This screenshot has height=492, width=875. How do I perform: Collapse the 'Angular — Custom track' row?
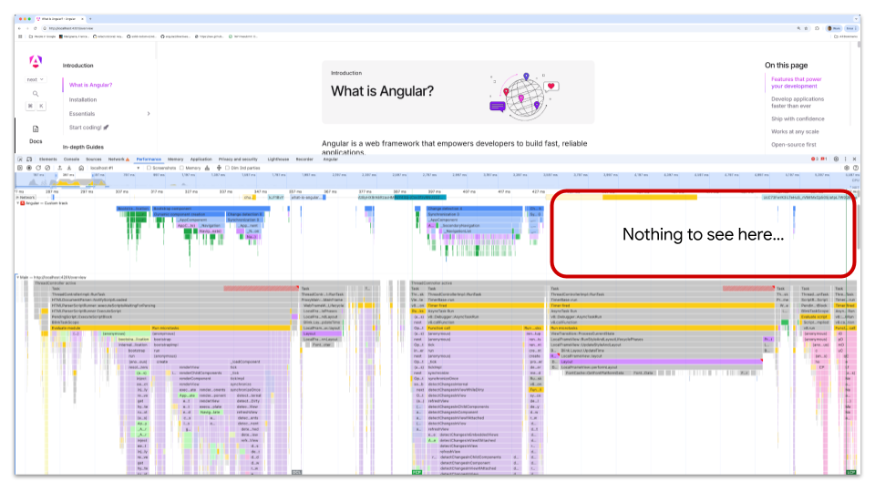click(x=17, y=203)
